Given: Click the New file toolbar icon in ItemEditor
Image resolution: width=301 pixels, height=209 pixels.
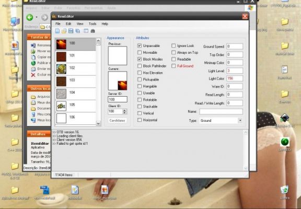Looking at the screenshot, I should [57, 31].
